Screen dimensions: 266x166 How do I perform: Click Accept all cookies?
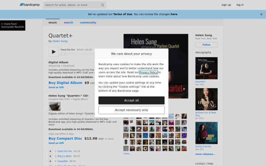[132, 100]
